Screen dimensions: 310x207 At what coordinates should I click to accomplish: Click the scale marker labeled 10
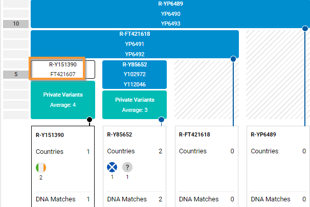click(16, 24)
